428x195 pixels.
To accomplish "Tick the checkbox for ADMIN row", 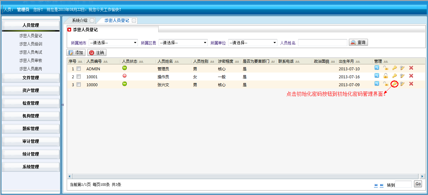I will click(78, 68).
